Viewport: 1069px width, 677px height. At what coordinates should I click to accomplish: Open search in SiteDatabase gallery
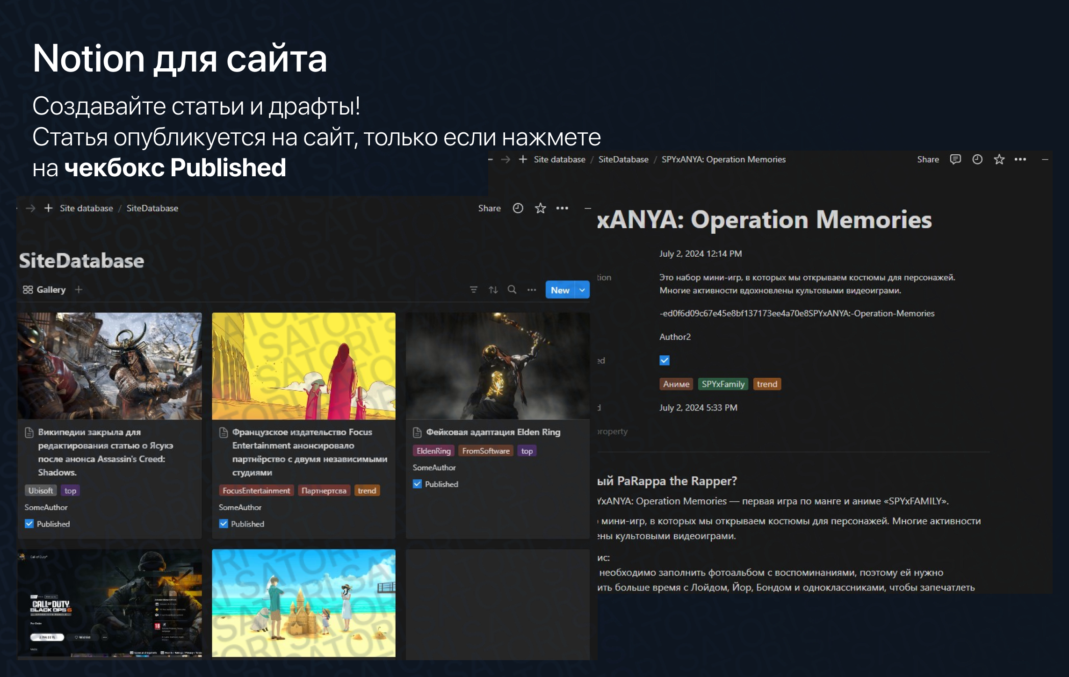[512, 290]
